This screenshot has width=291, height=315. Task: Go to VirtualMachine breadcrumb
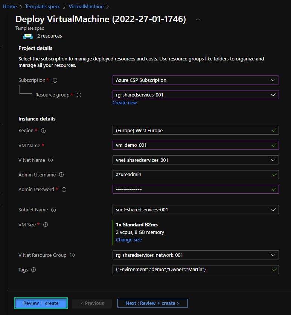86,7
